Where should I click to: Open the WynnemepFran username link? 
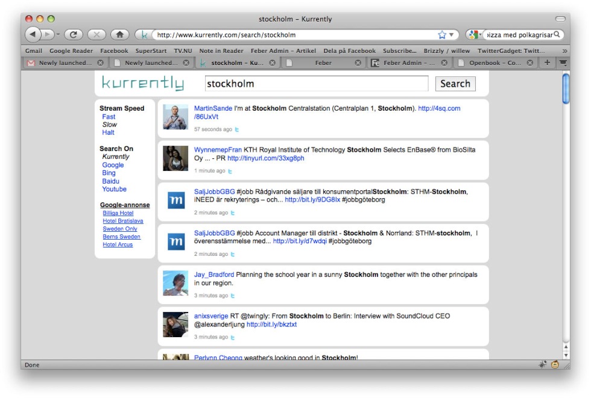(x=218, y=150)
